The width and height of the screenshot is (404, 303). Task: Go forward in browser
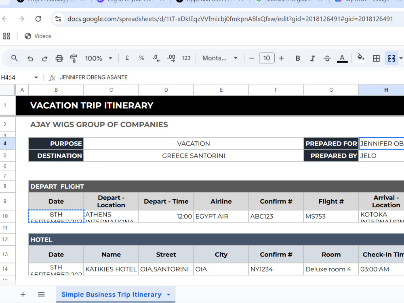tap(21, 19)
